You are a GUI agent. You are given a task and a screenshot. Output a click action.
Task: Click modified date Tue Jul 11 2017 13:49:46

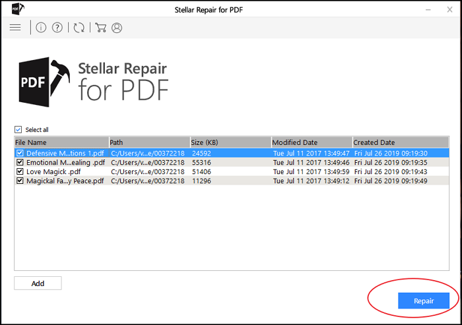[x=311, y=162]
